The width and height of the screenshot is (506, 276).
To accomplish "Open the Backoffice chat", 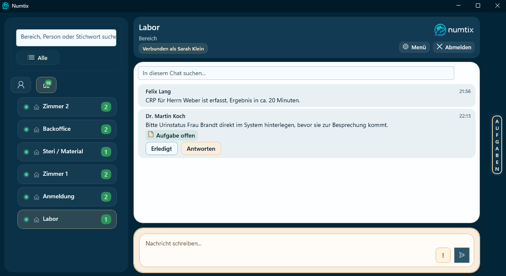I will (67, 130).
